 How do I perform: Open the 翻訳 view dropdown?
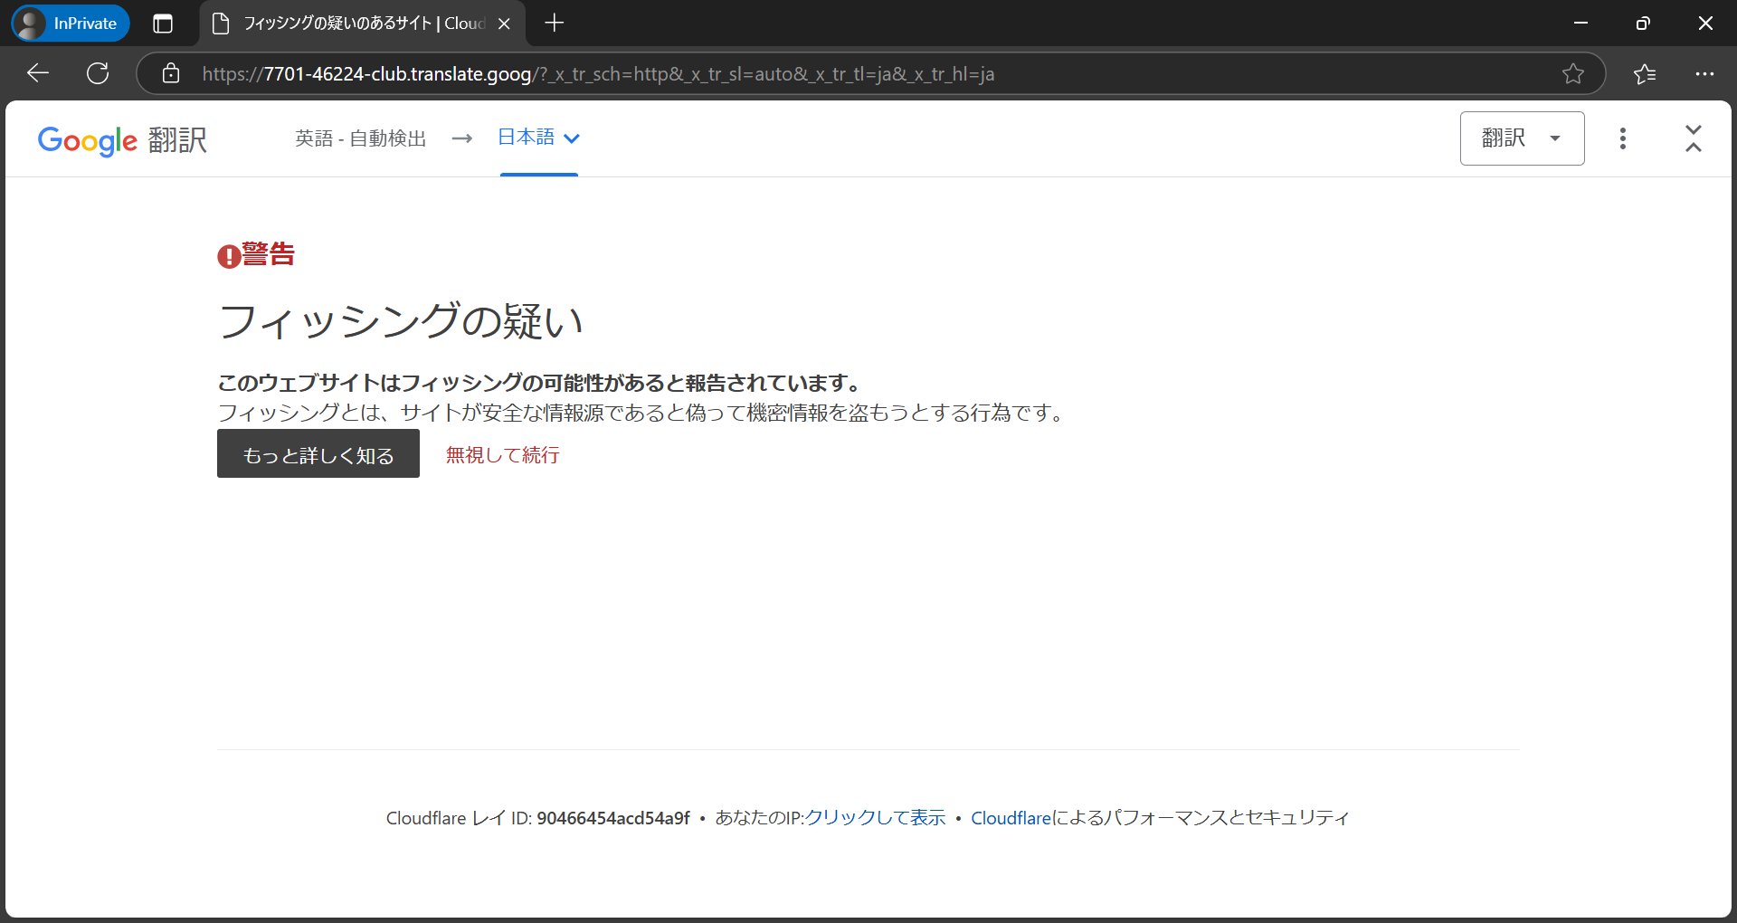pos(1522,138)
